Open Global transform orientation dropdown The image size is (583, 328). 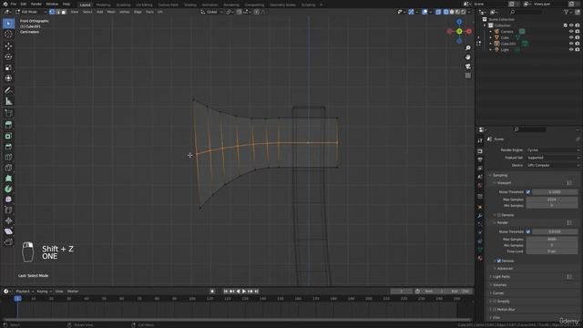click(211, 12)
